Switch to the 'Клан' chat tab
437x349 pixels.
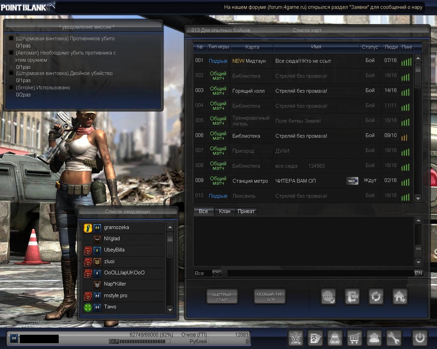point(225,211)
